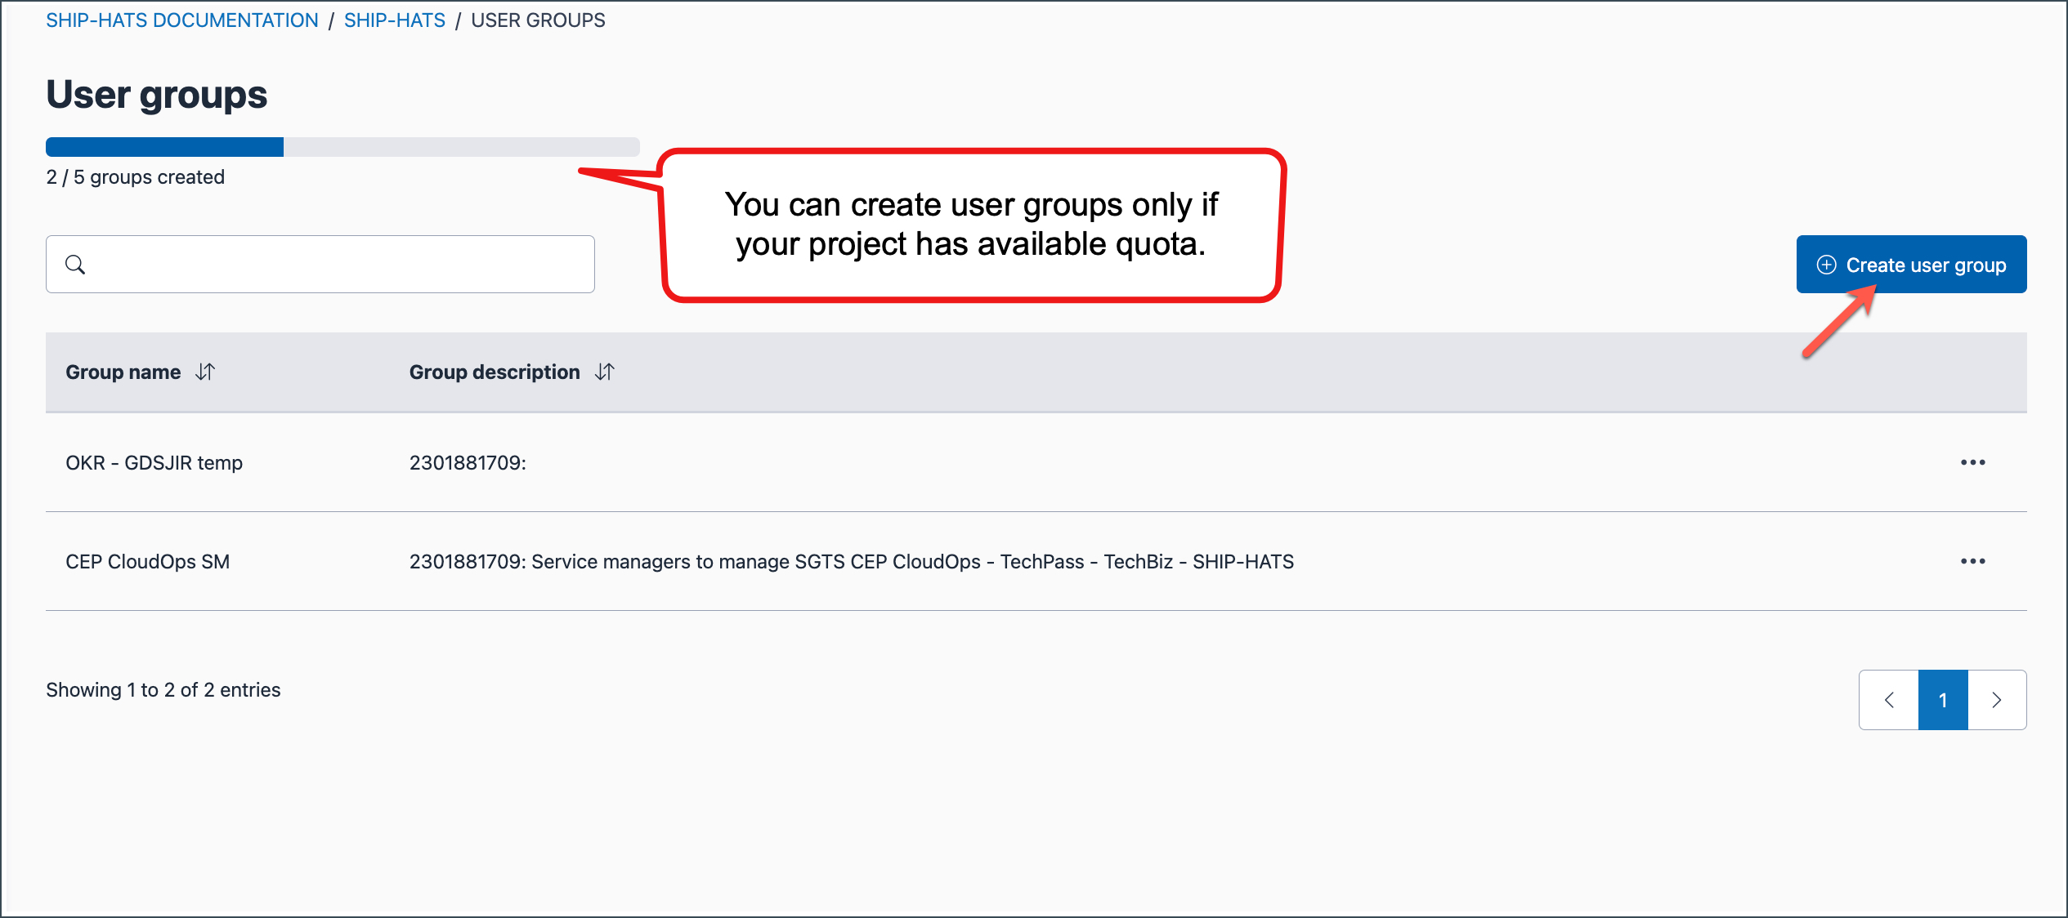Click Group name column header
2068x918 pixels.
(x=123, y=372)
